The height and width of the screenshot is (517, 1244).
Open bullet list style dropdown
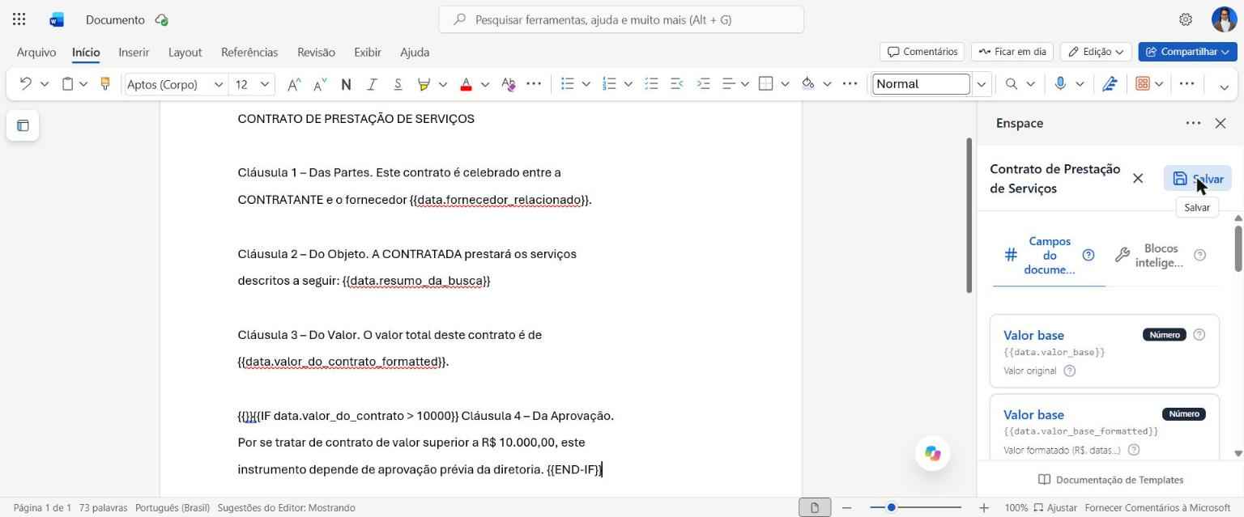point(586,83)
